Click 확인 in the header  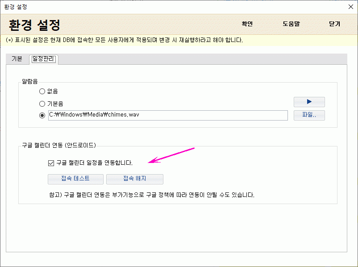coord(247,24)
